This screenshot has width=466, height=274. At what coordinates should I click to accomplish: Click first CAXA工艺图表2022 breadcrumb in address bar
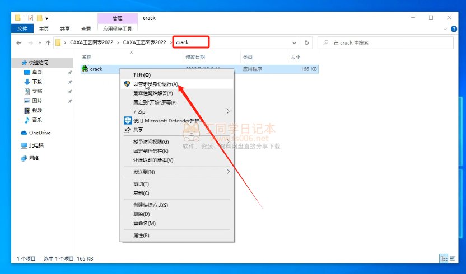(91, 42)
